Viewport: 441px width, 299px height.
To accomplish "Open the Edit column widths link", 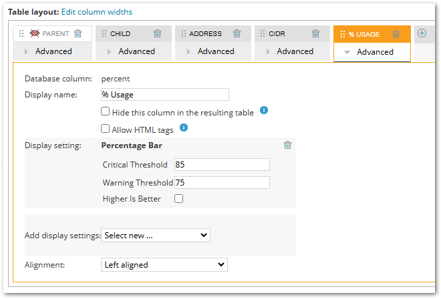I will coord(97,12).
